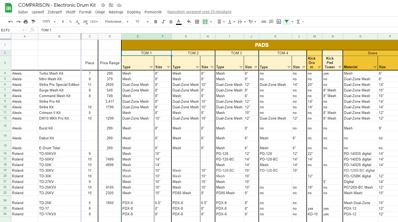Viewport: 398px width, 222px height.
Task: Select the paint format roller tool
Action: 33,22
